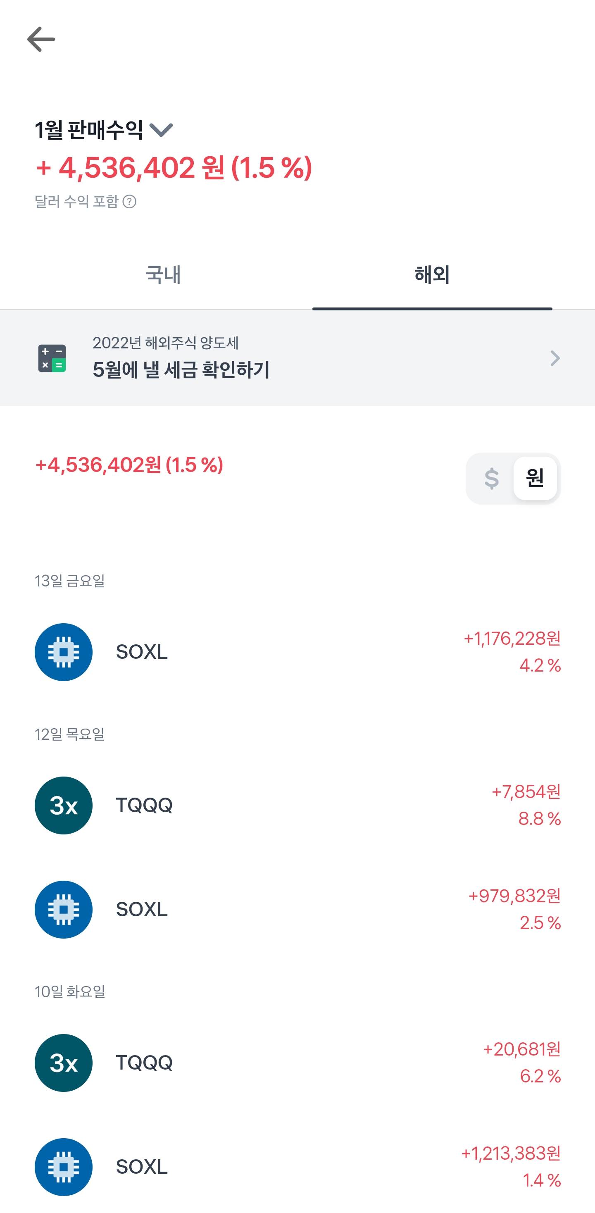Tap the SOXL chip icon with +1,213,383원
The height and width of the screenshot is (1213, 595).
(64, 1167)
